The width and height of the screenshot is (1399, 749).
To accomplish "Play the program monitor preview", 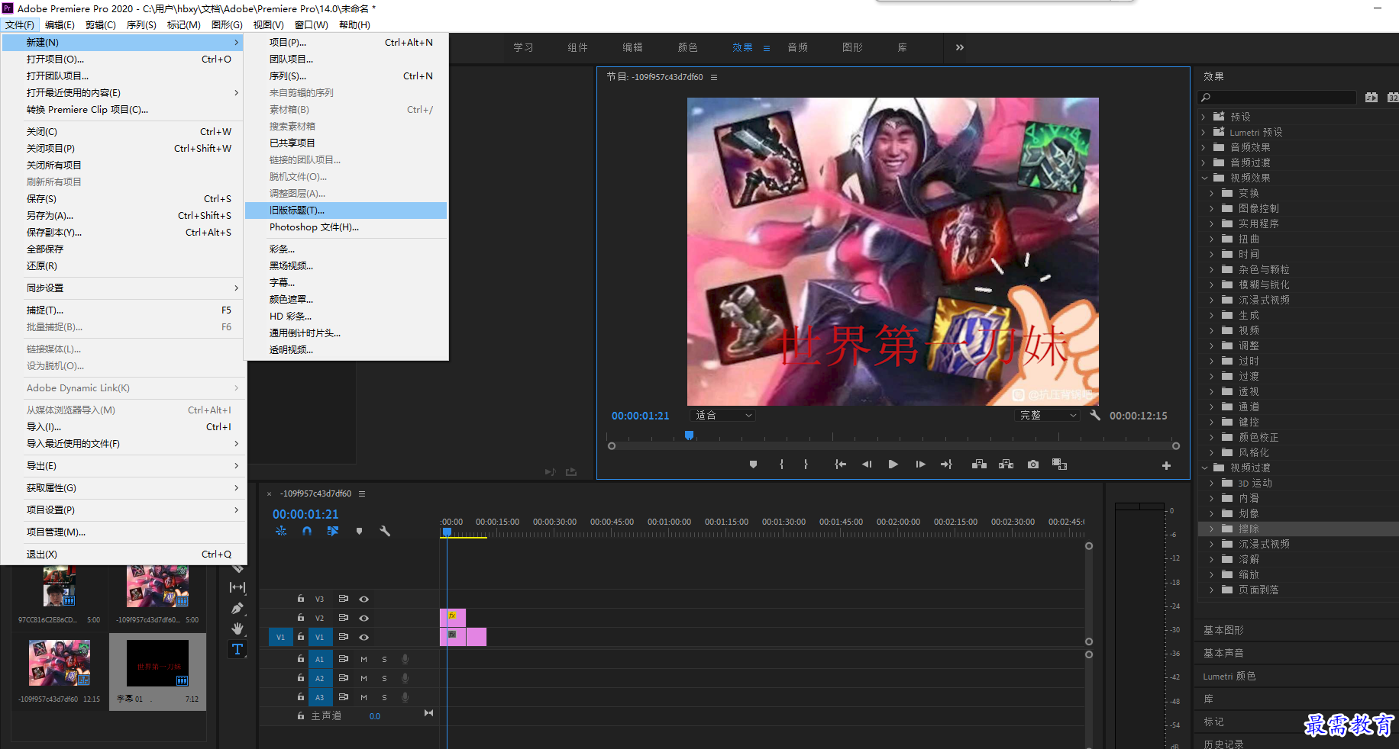I will pyautogui.click(x=893, y=465).
